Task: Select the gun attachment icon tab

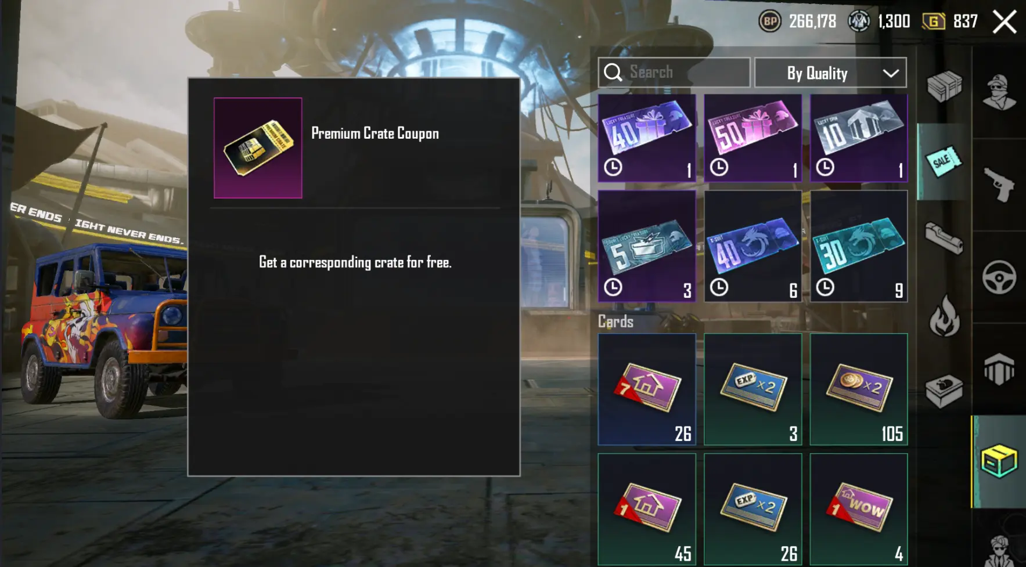Action: (x=944, y=239)
